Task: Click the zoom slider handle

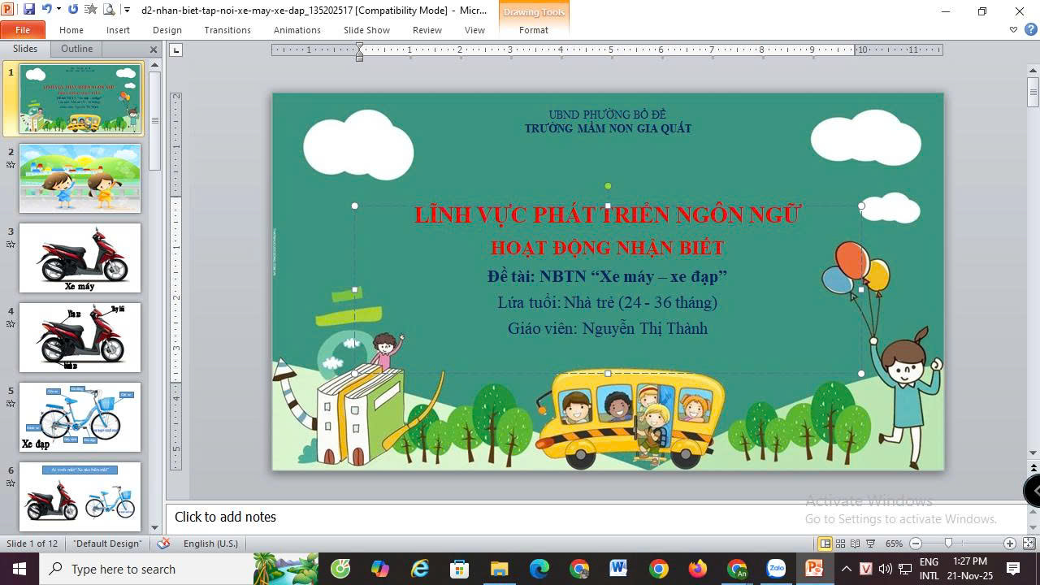Action: pyautogui.click(x=948, y=544)
